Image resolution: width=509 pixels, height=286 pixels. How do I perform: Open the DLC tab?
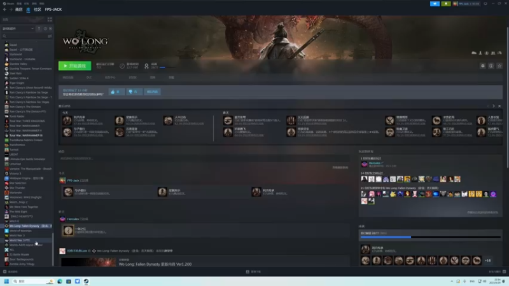click(89, 78)
